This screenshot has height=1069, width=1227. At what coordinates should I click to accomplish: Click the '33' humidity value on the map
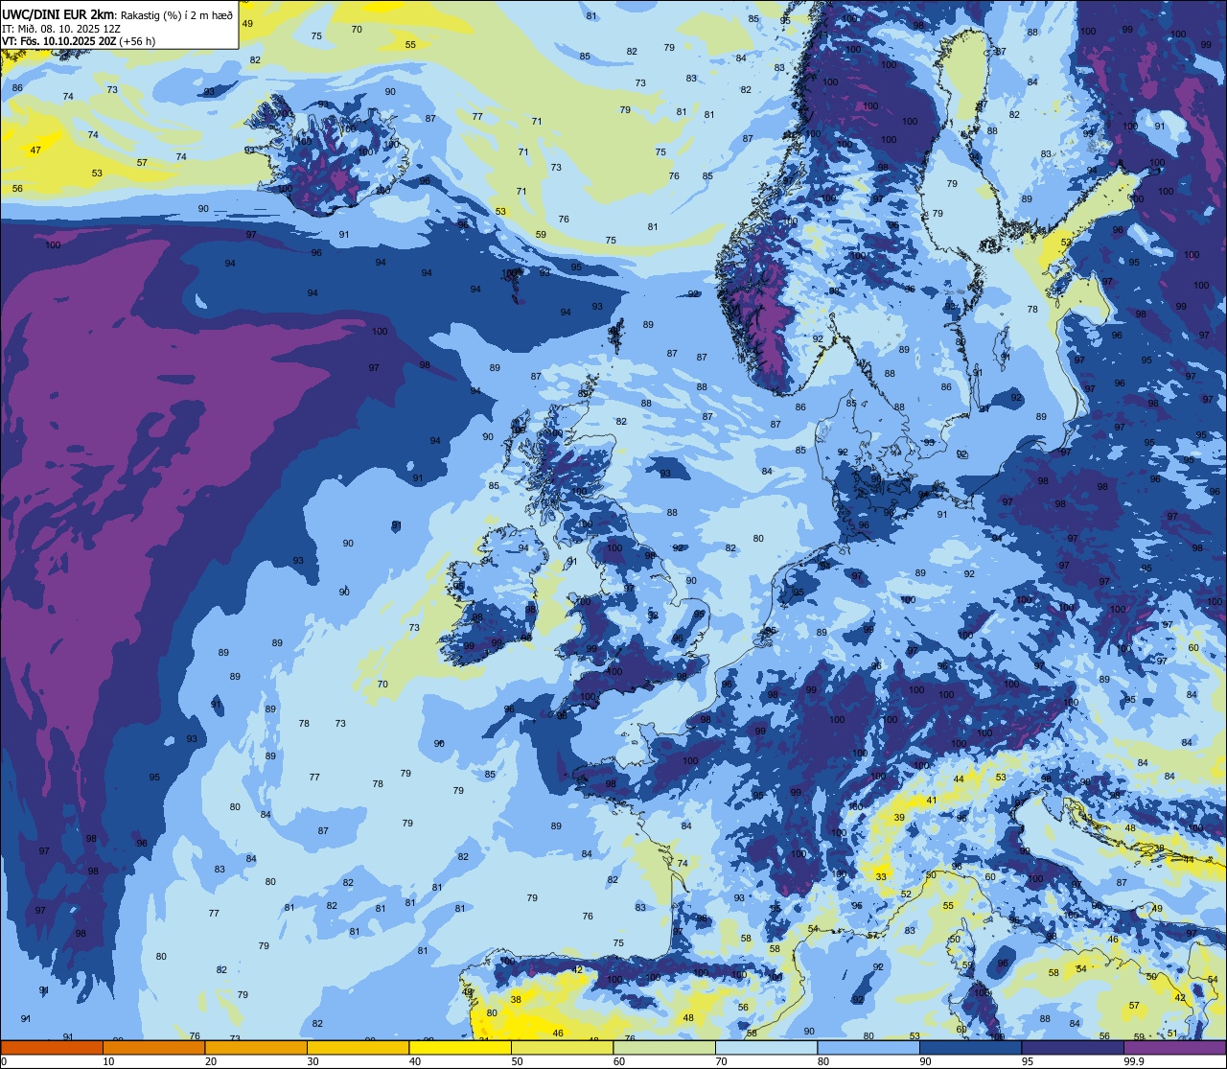coord(881,876)
